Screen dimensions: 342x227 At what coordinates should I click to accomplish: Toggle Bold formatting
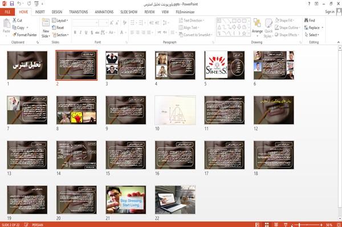tap(75, 32)
